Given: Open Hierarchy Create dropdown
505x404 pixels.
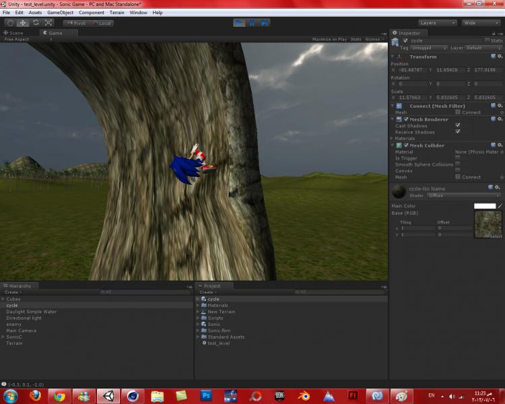Looking at the screenshot, I should (13, 292).
